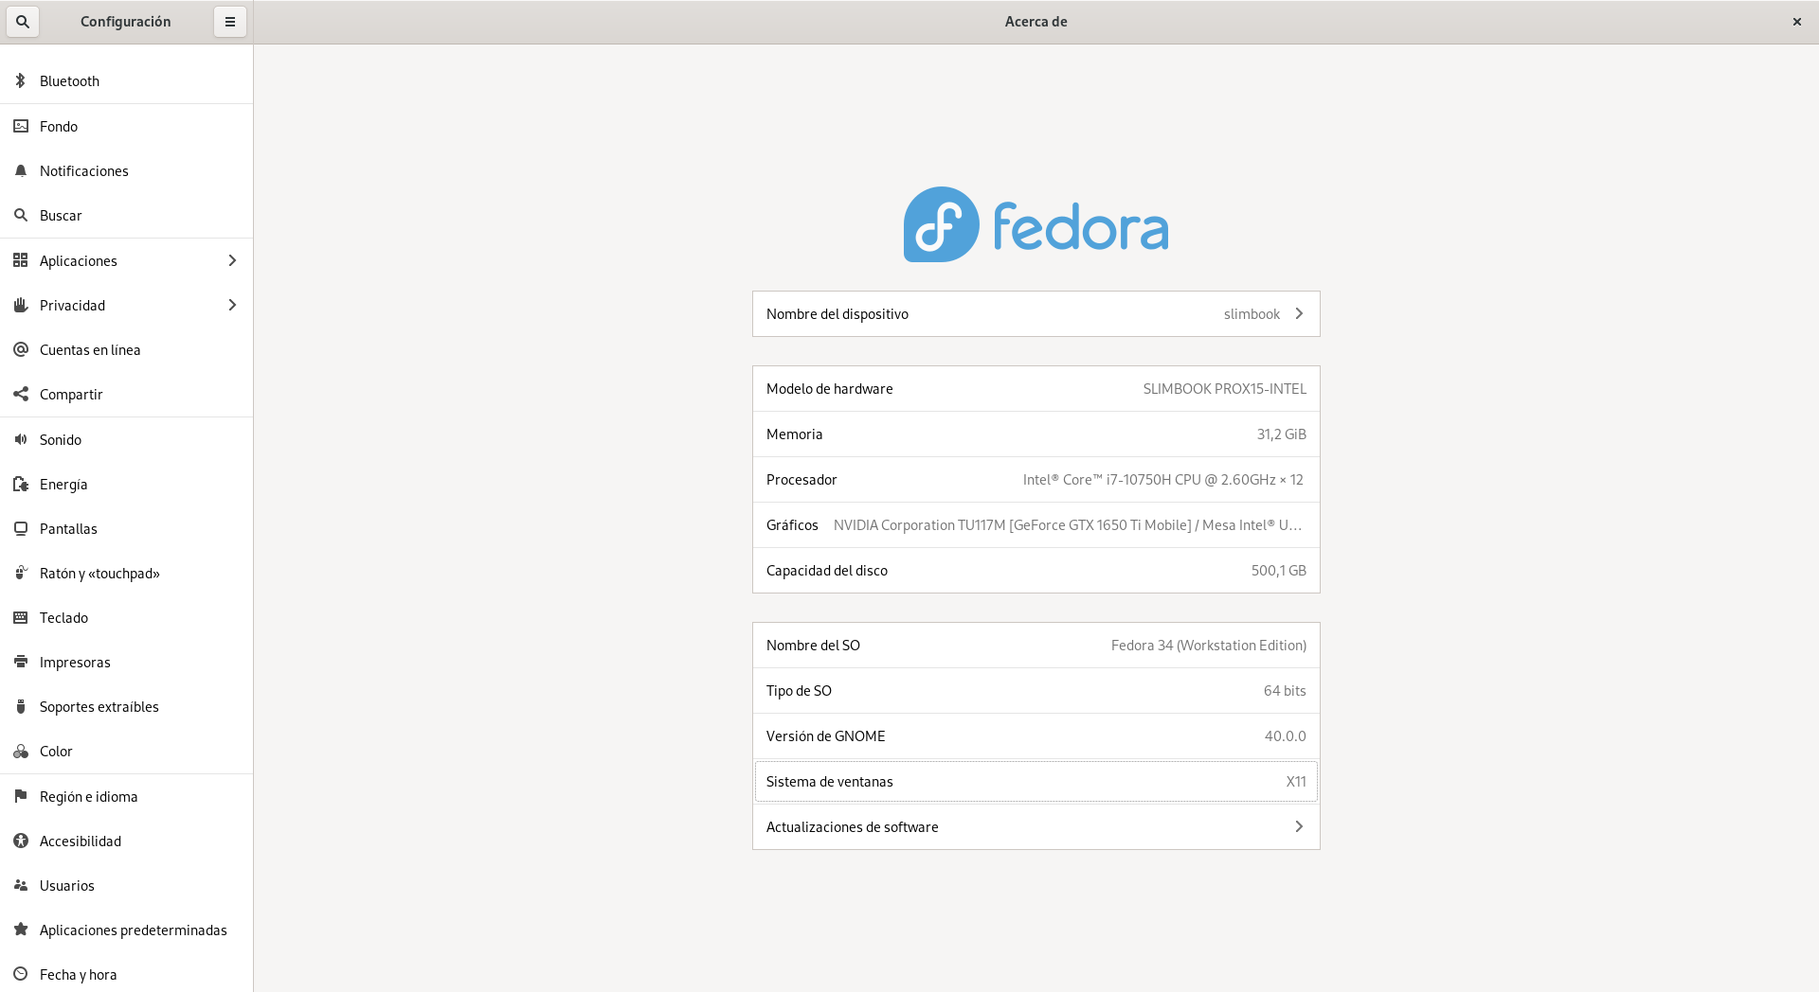
Task: Click the 31,2 GiB memory value
Action: (x=1281, y=434)
